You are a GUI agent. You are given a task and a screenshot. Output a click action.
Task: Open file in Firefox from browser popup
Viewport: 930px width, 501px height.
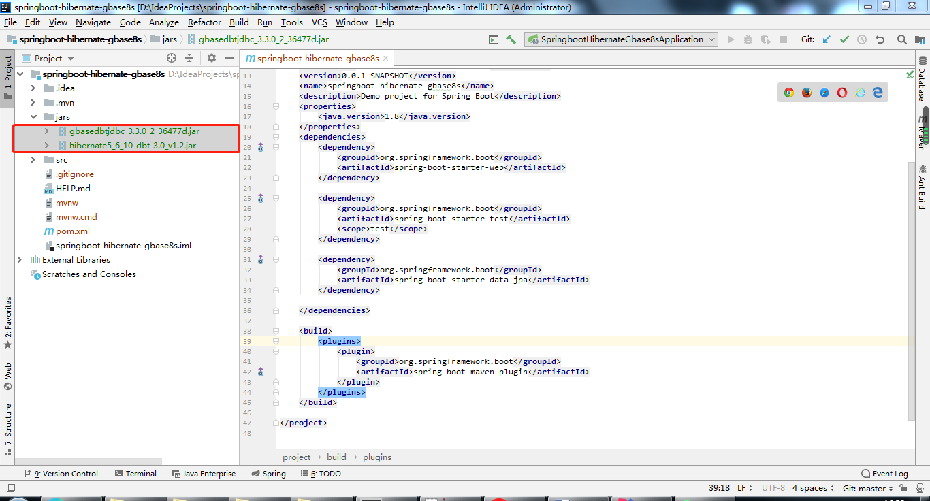click(806, 92)
